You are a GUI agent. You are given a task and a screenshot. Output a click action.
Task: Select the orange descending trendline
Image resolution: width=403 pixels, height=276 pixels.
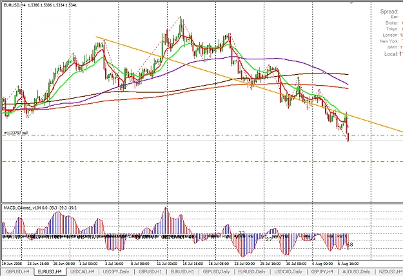[x=250, y=84]
